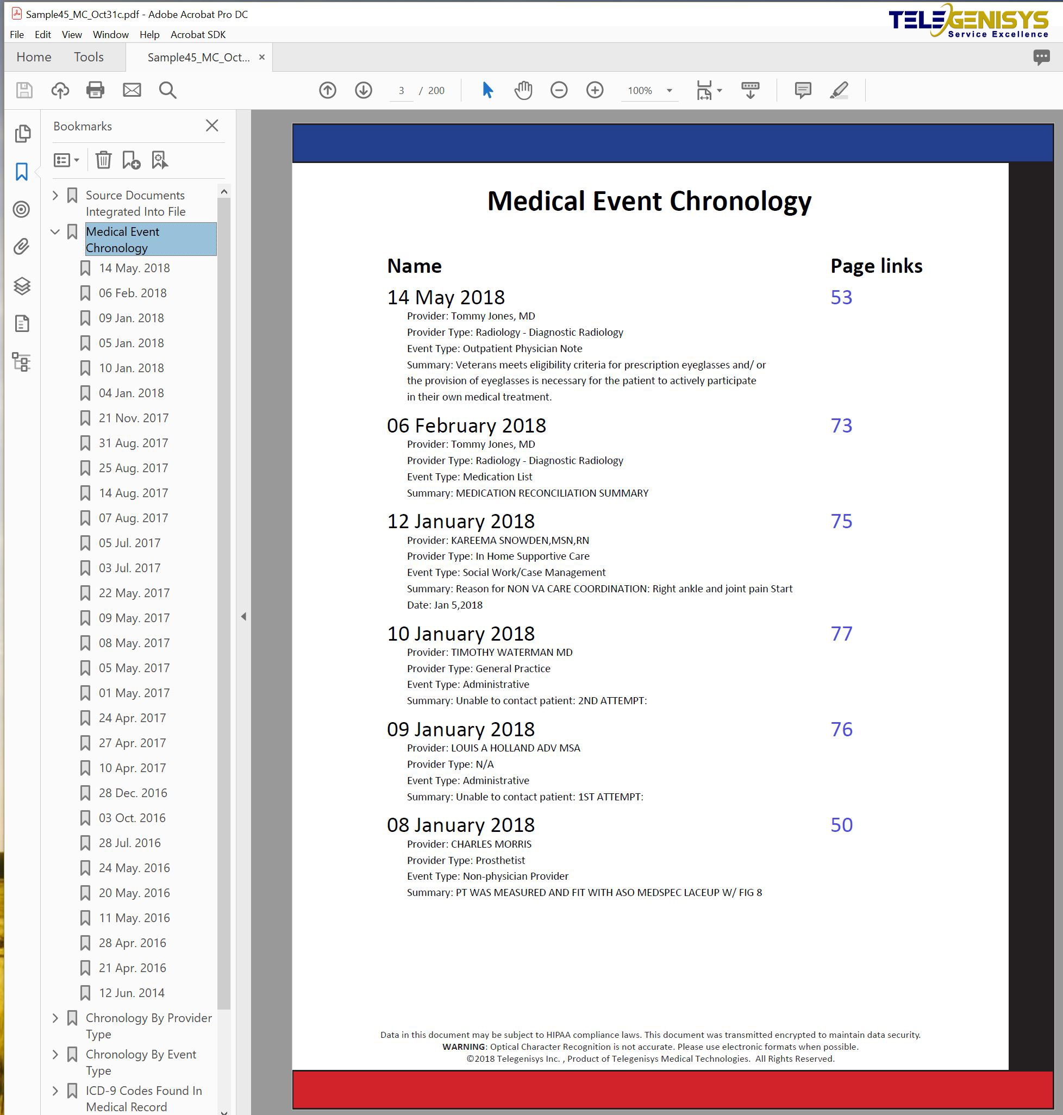Select the 05 Jul. 2017 bookmark
The width and height of the screenshot is (1063, 1115).
130,543
